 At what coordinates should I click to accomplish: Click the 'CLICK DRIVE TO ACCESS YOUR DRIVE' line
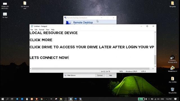tap(92, 47)
